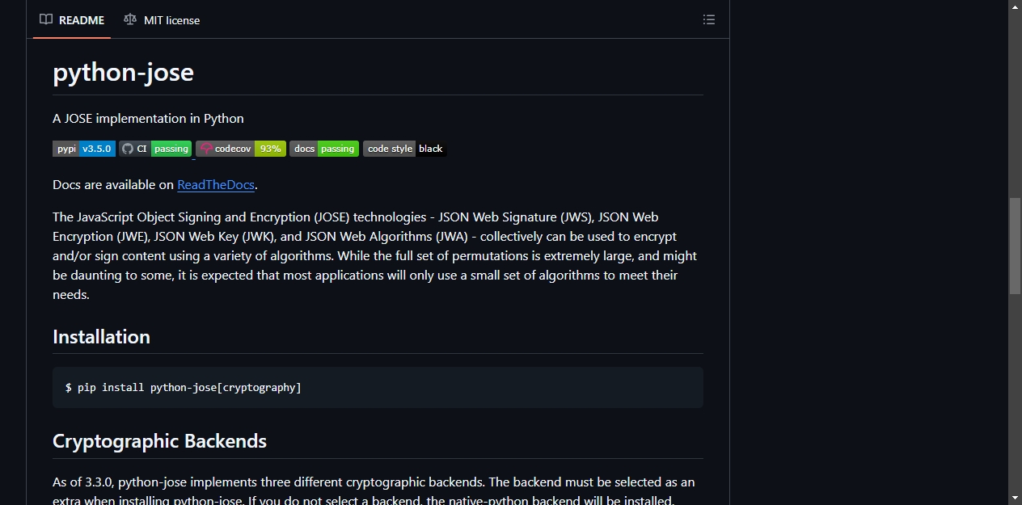Click the code style black badge
The image size is (1022, 505).
(x=404, y=149)
